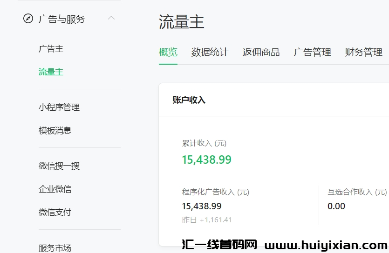Open 广告主 in the sidebar
The width and height of the screenshot is (389, 253).
(51, 49)
